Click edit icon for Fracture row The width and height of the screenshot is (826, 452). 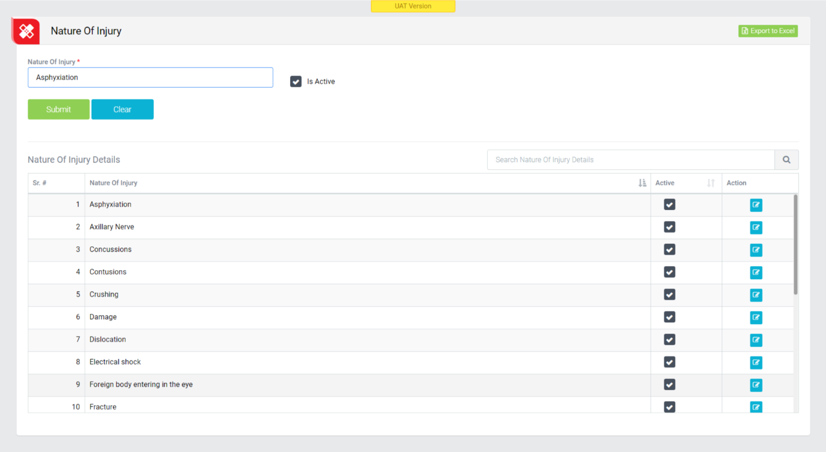coord(756,407)
